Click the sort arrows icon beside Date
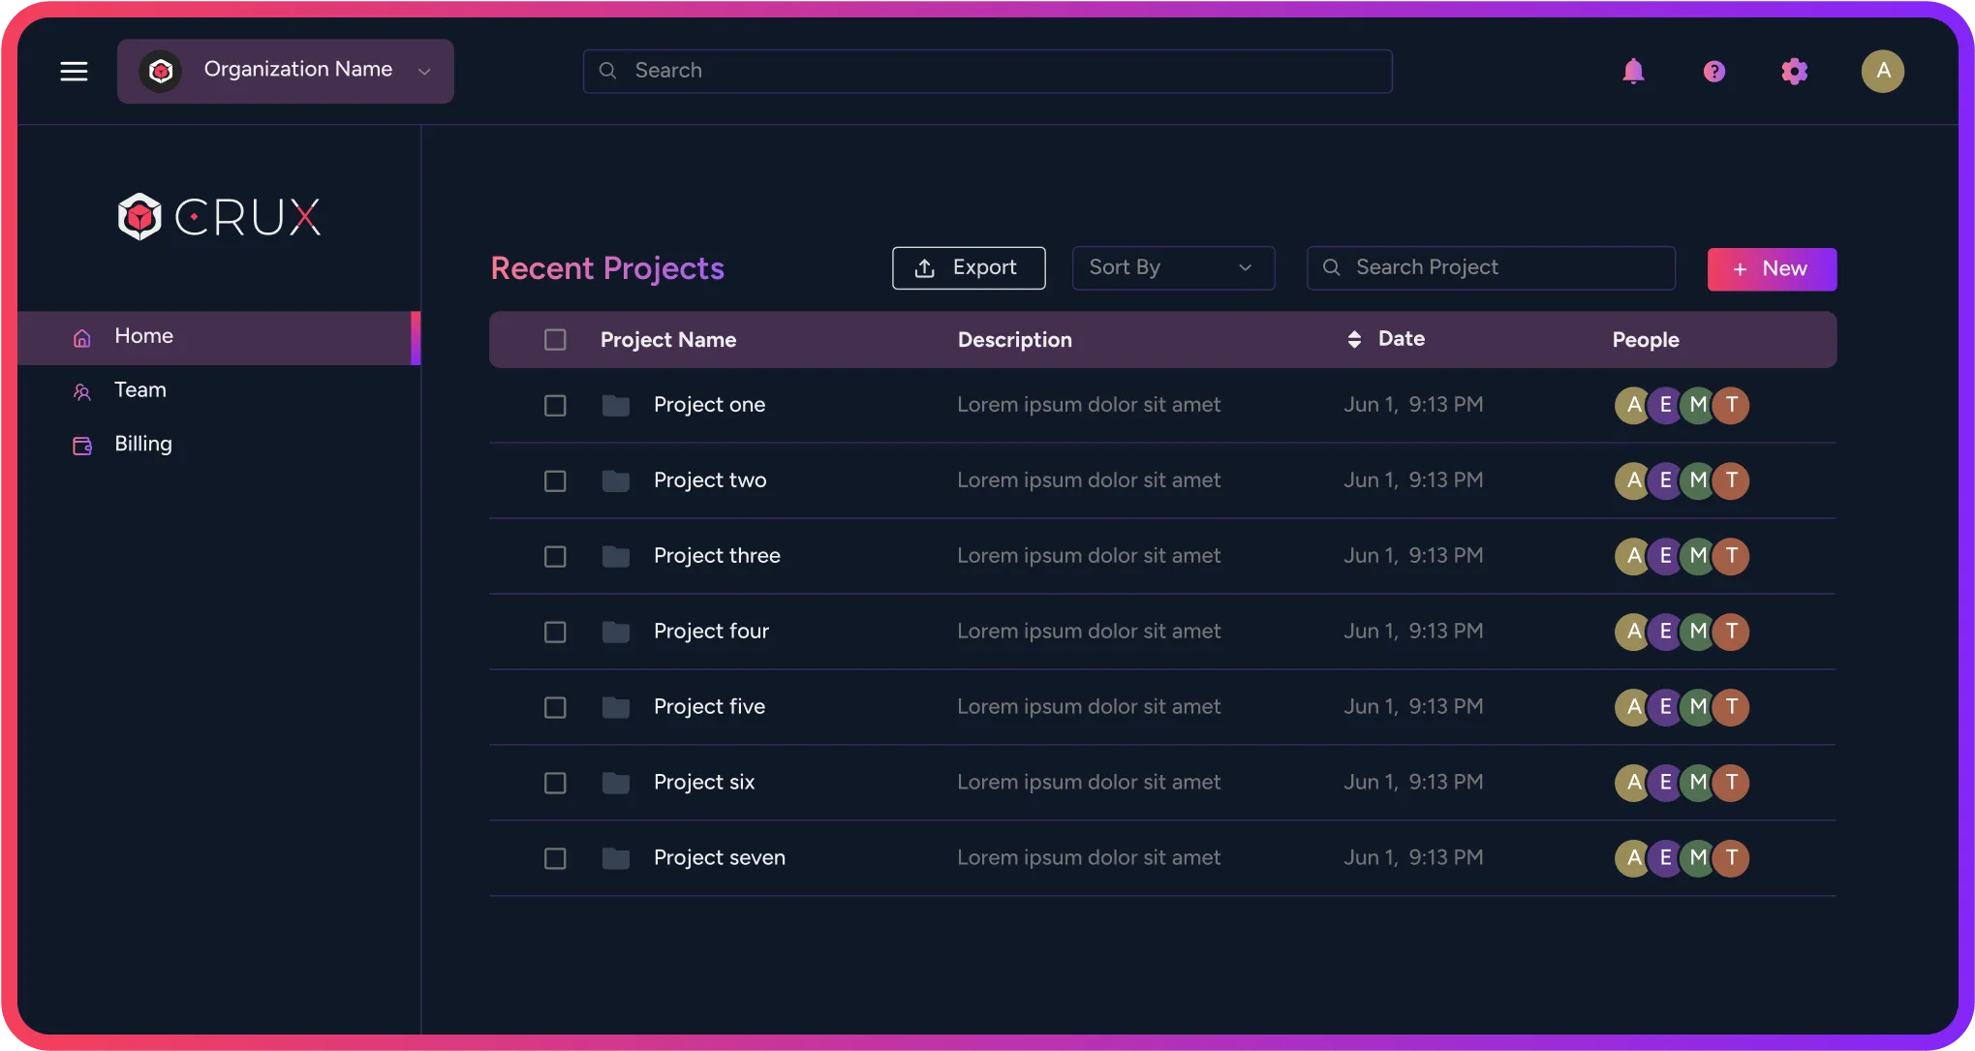The height and width of the screenshot is (1051, 1975). tap(1354, 339)
